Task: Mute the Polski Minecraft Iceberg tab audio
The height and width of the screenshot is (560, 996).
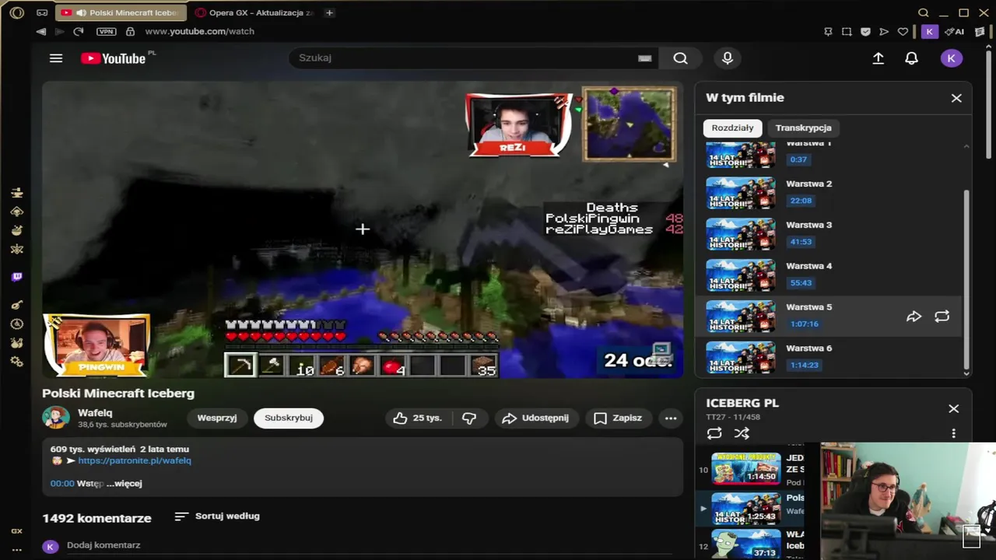Action: pyautogui.click(x=81, y=12)
